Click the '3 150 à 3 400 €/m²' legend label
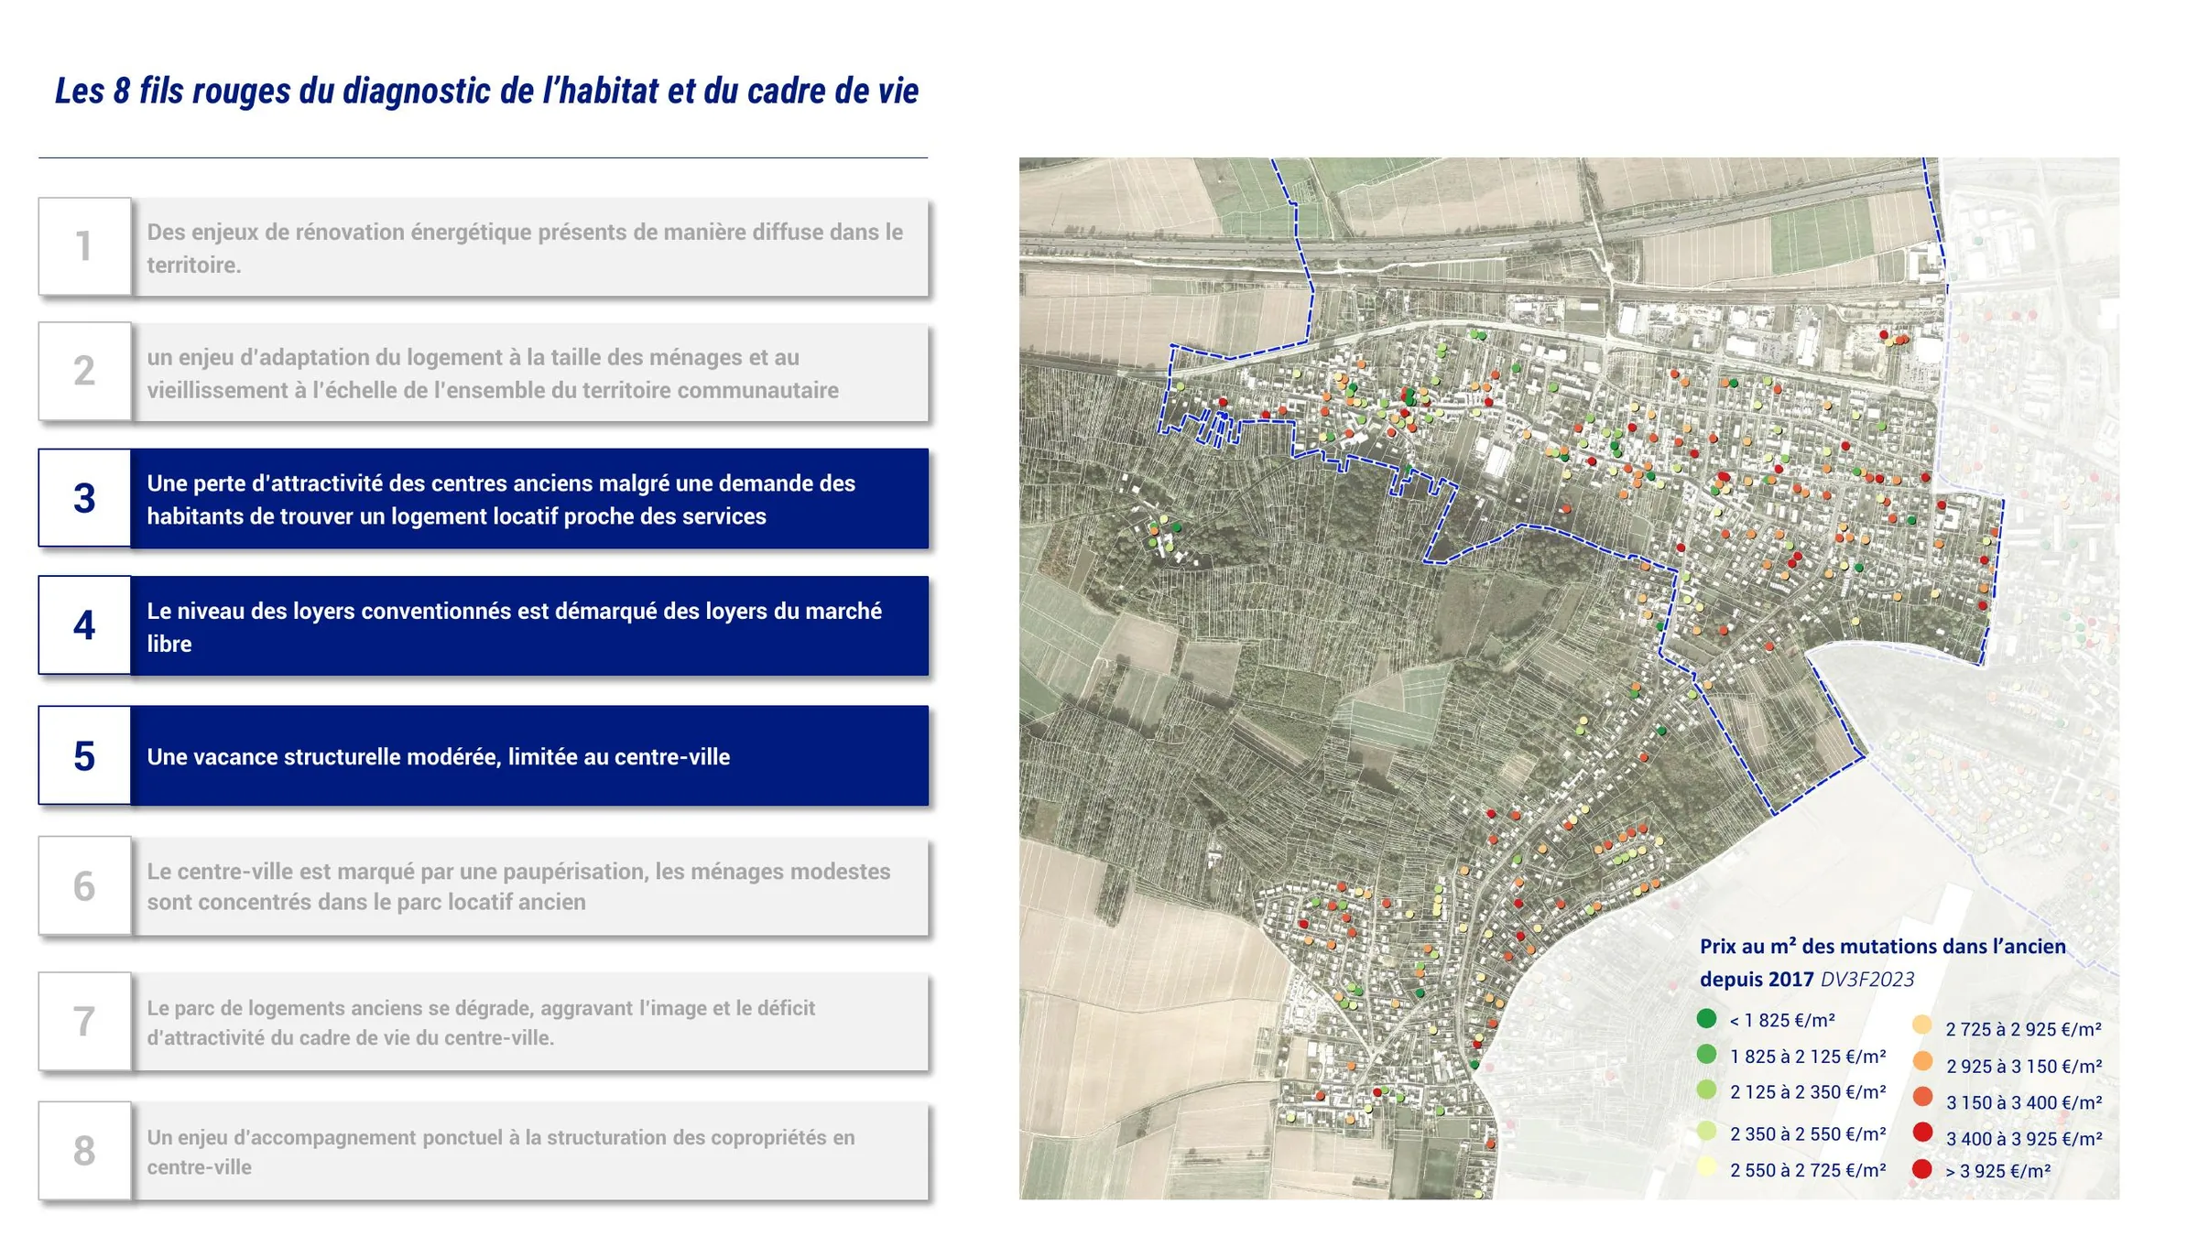Viewport: 2198px width, 1236px height. pyautogui.click(x=2024, y=1103)
